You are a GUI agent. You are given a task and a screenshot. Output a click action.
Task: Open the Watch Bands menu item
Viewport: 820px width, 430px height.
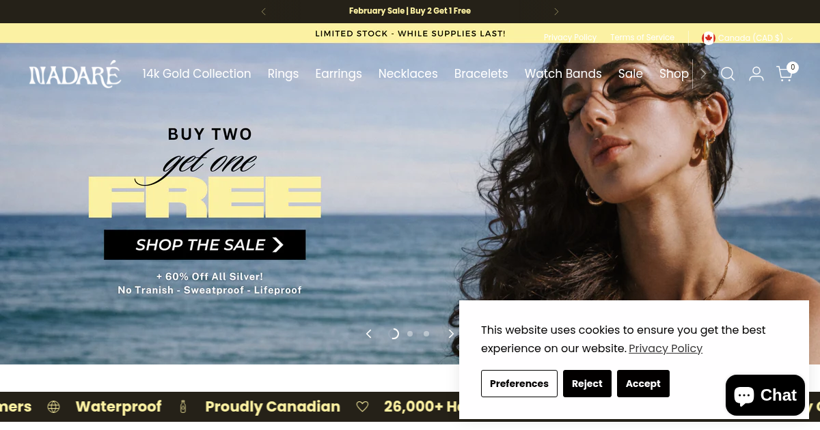click(x=563, y=74)
